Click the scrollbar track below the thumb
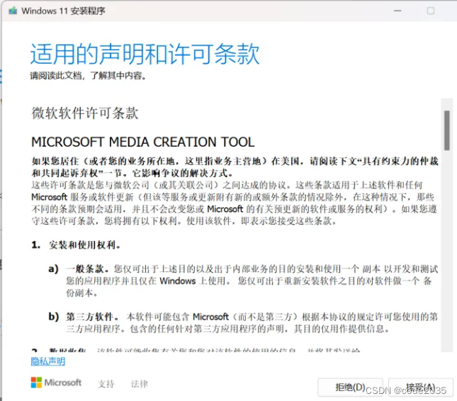Viewport: 457px width, 401px height. (x=447, y=251)
